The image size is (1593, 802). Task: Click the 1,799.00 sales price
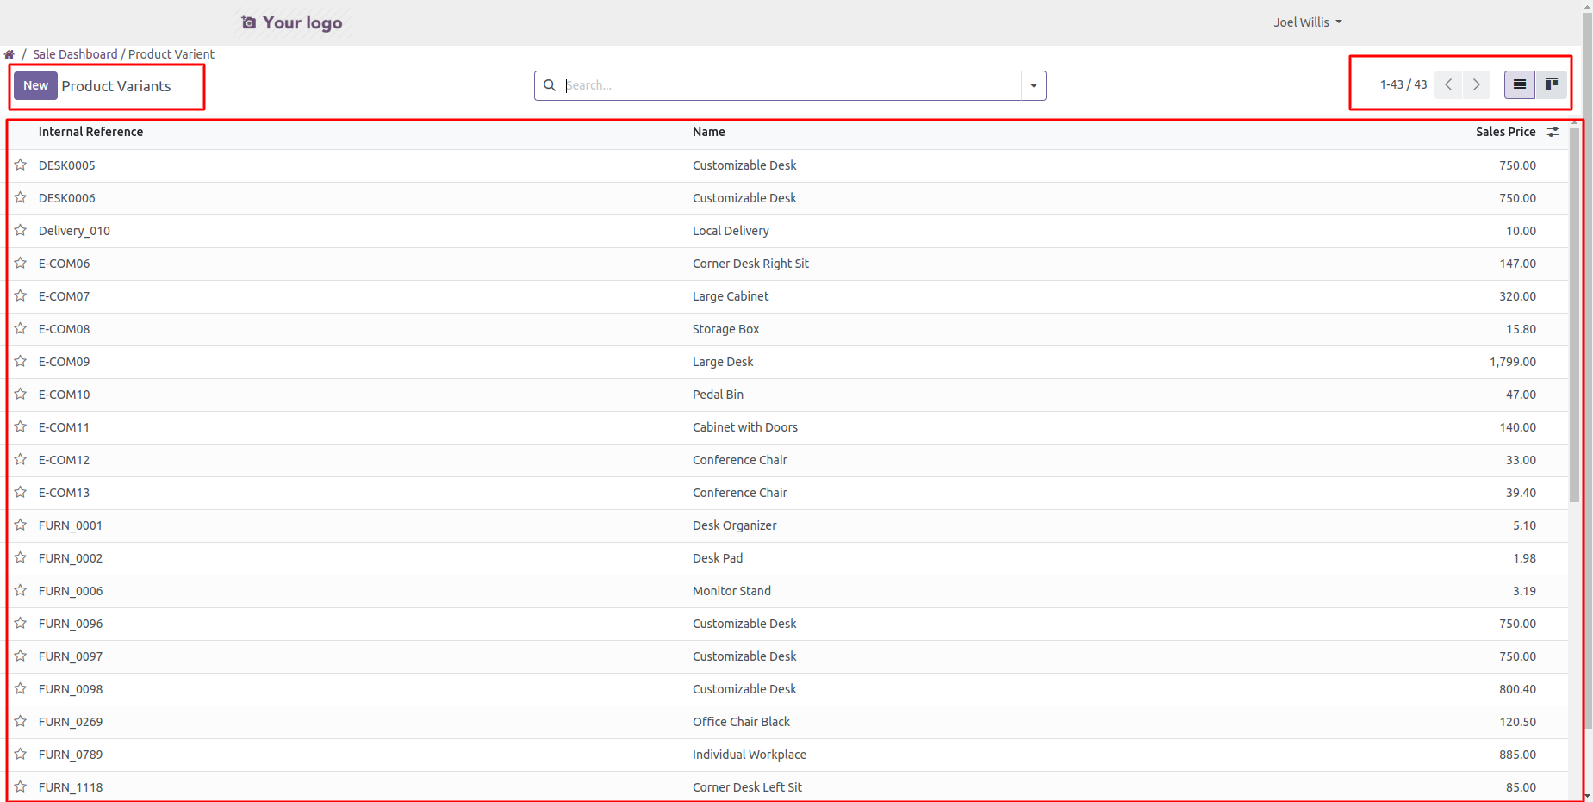click(x=1512, y=362)
